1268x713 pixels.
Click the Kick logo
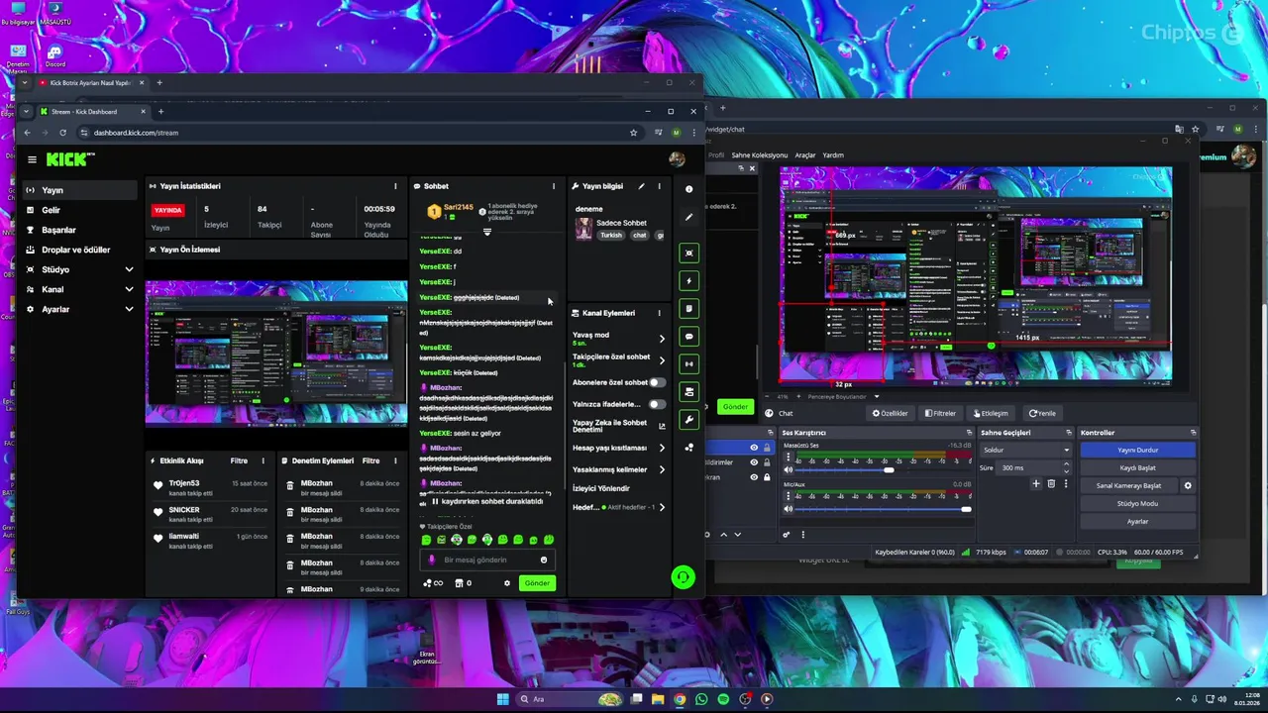[x=69, y=159]
